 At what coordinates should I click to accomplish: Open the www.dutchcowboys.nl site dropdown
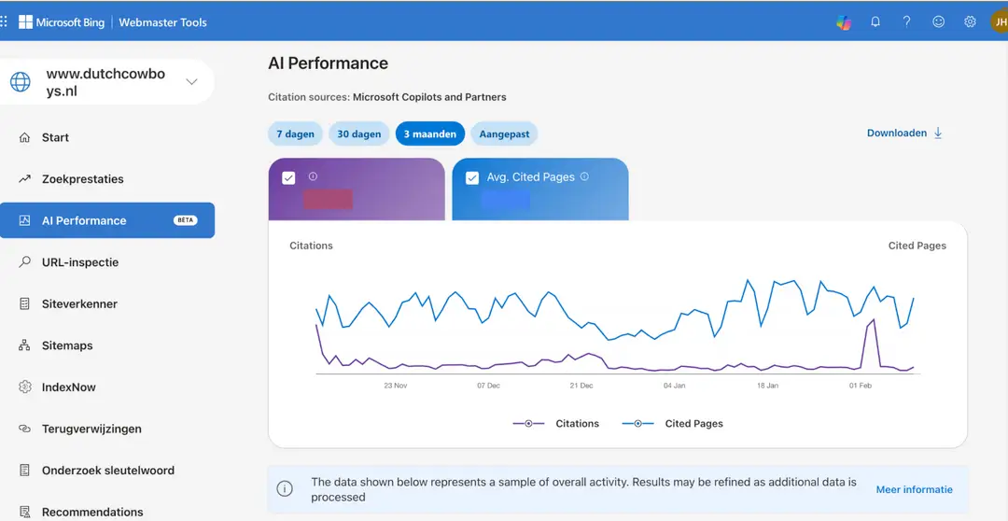pos(106,81)
